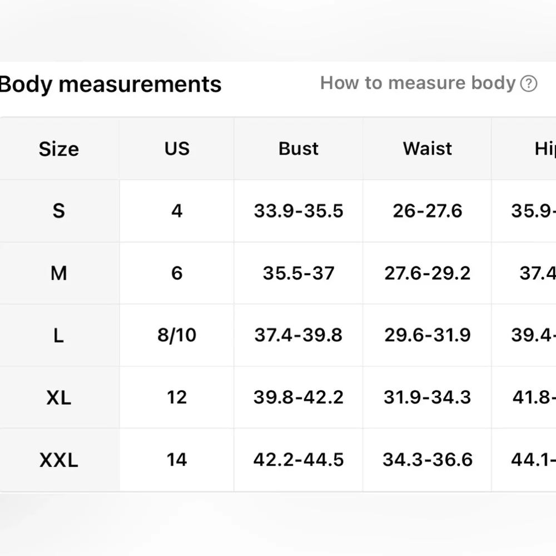Select the M size row label

pos(59,273)
